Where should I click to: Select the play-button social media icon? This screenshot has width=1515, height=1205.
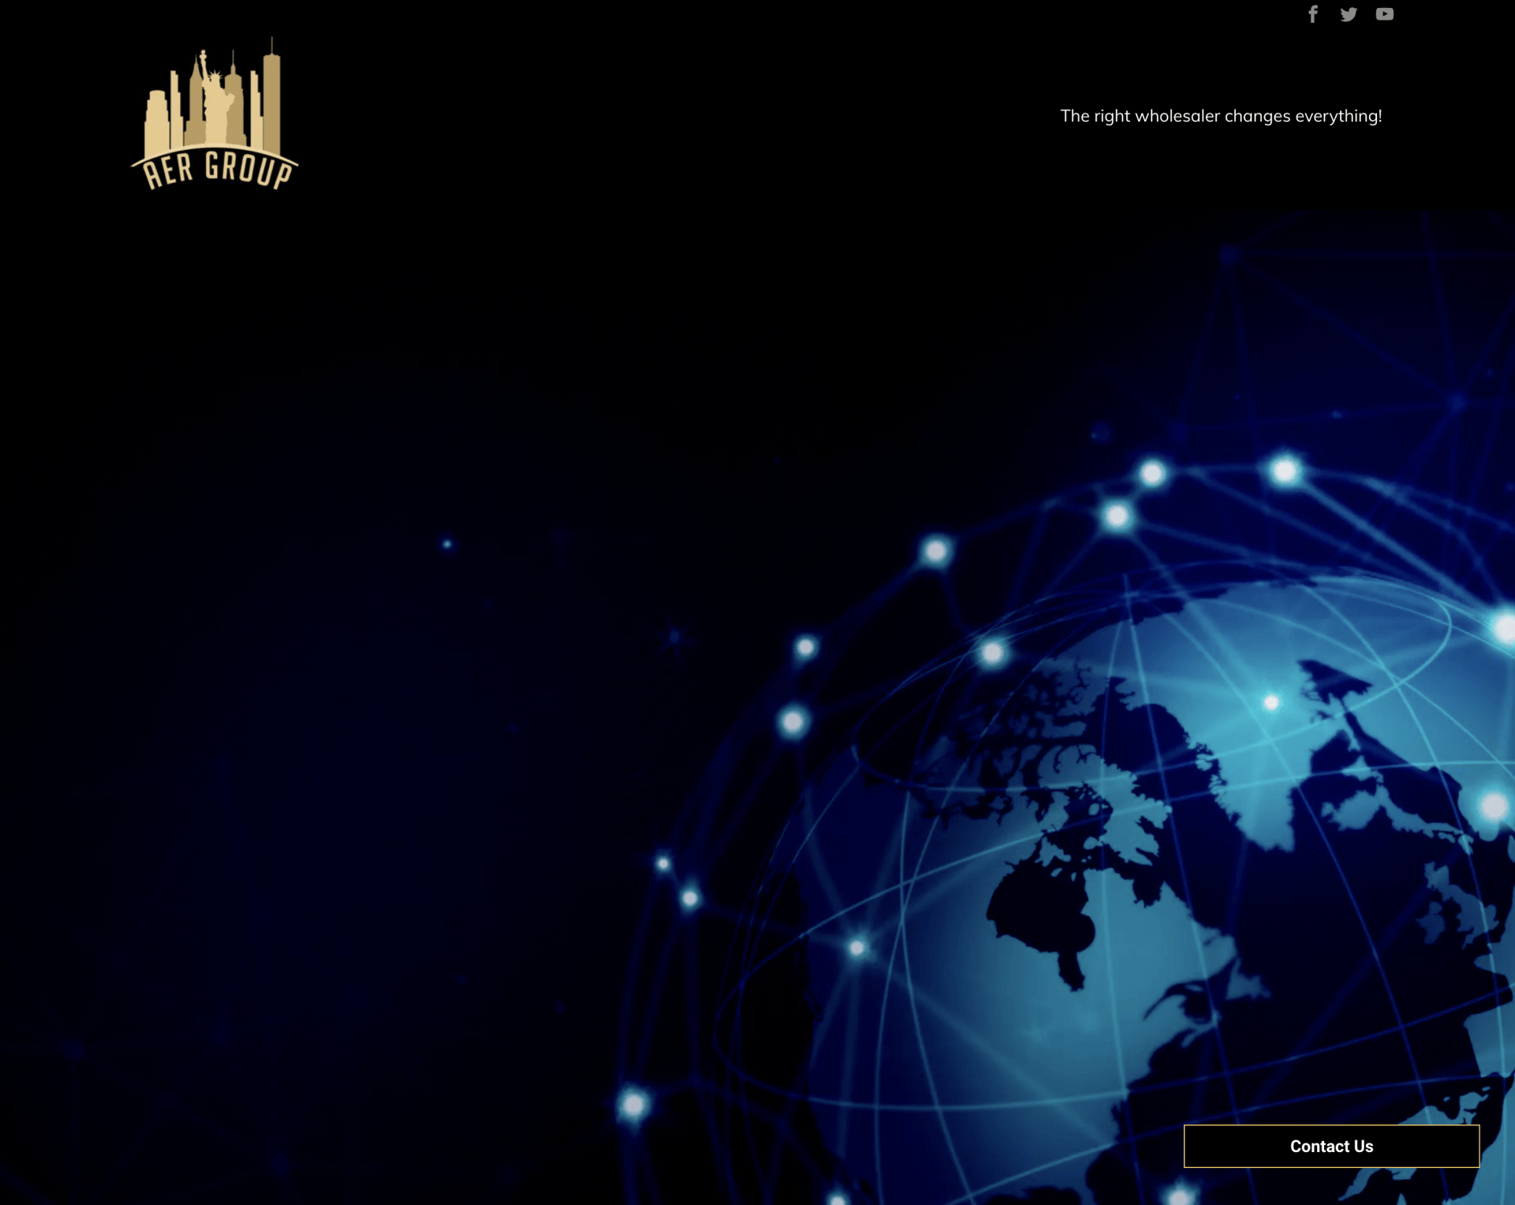pyautogui.click(x=1385, y=14)
